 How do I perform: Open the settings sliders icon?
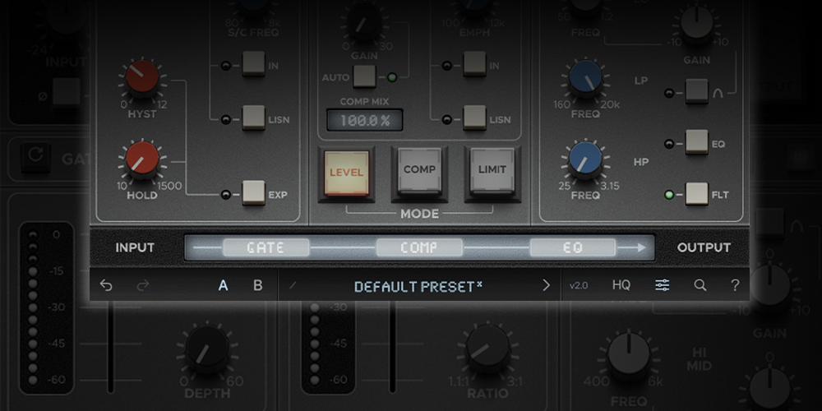coord(662,285)
